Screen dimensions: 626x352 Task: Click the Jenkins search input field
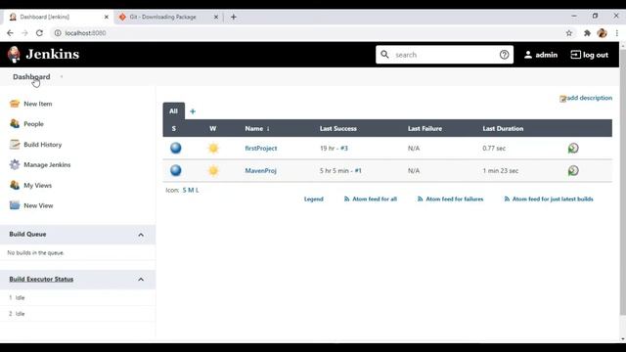445,55
